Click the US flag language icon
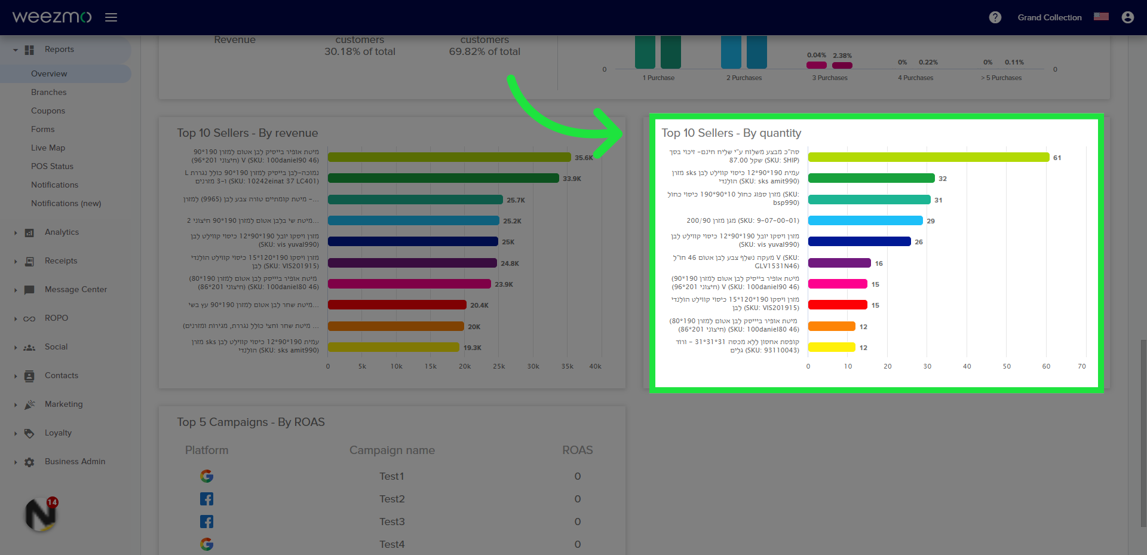Viewport: 1147px width, 555px height. tap(1101, 17)
